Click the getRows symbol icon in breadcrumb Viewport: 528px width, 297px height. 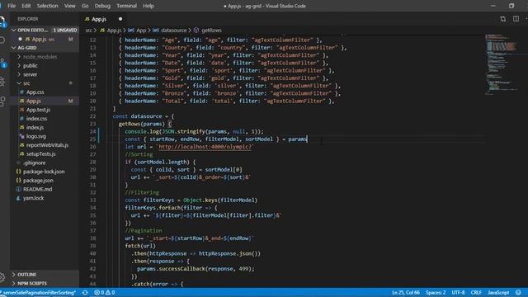click(x=196, y=31)
